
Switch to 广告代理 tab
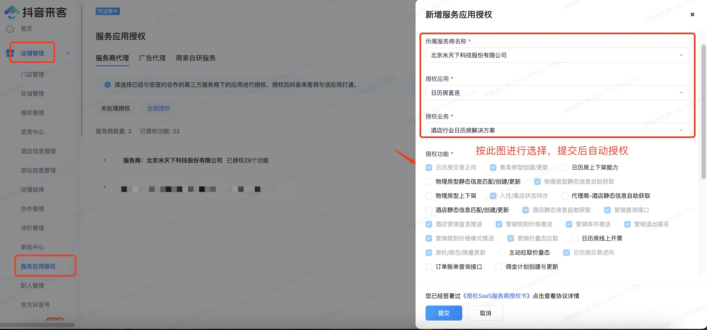point(152,58)
